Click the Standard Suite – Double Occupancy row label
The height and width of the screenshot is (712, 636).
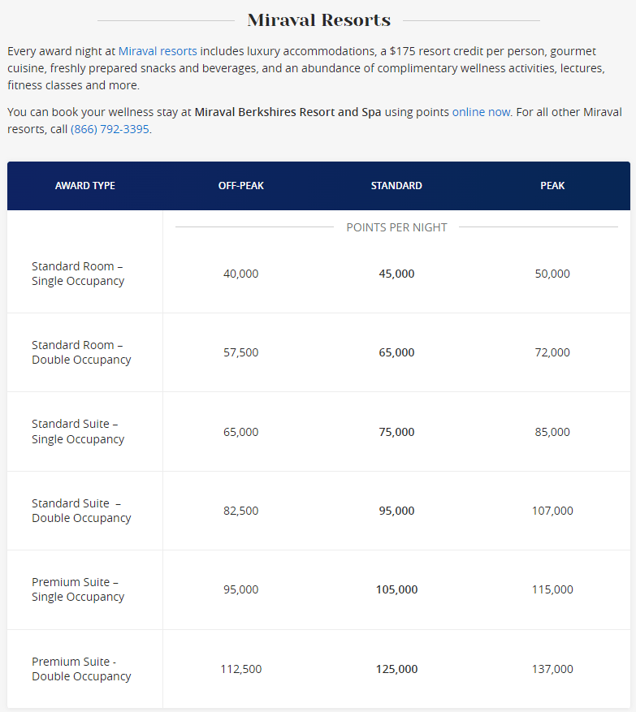(81, 511)
